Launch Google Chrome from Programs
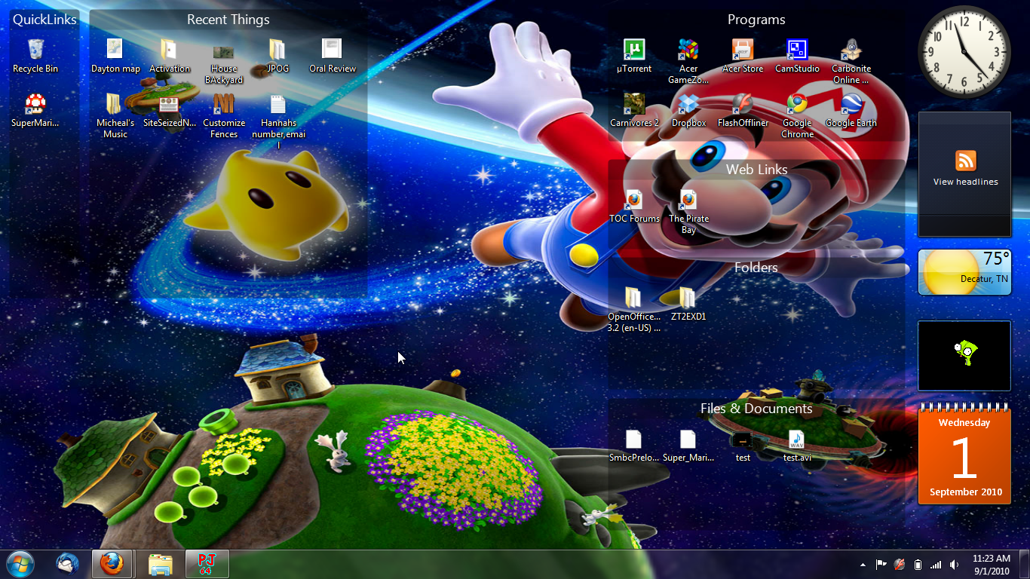 pyautogui.click(x=797, y=106)
